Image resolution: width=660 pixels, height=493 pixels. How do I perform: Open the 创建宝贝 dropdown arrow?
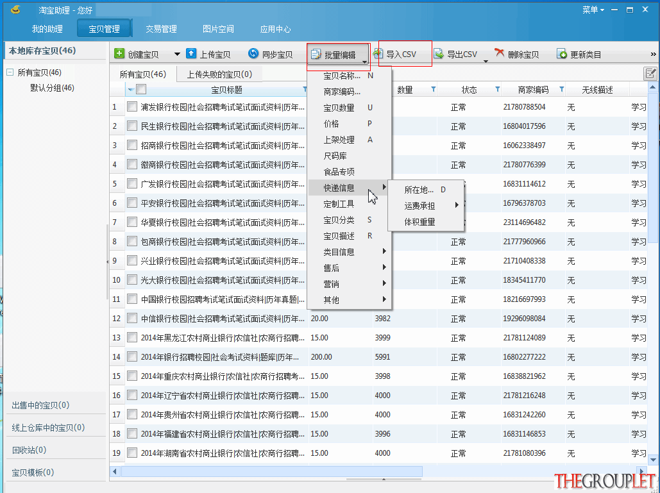(177, 54)
